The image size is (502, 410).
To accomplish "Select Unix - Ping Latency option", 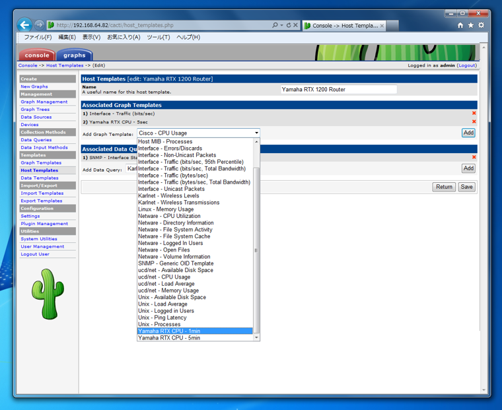I will 195,318.
